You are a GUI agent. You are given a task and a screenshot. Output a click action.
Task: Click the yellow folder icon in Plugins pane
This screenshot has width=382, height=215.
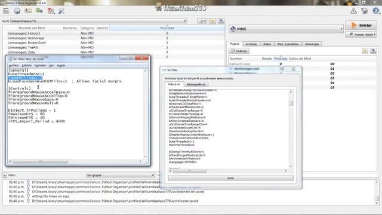[x=365, y=51]
